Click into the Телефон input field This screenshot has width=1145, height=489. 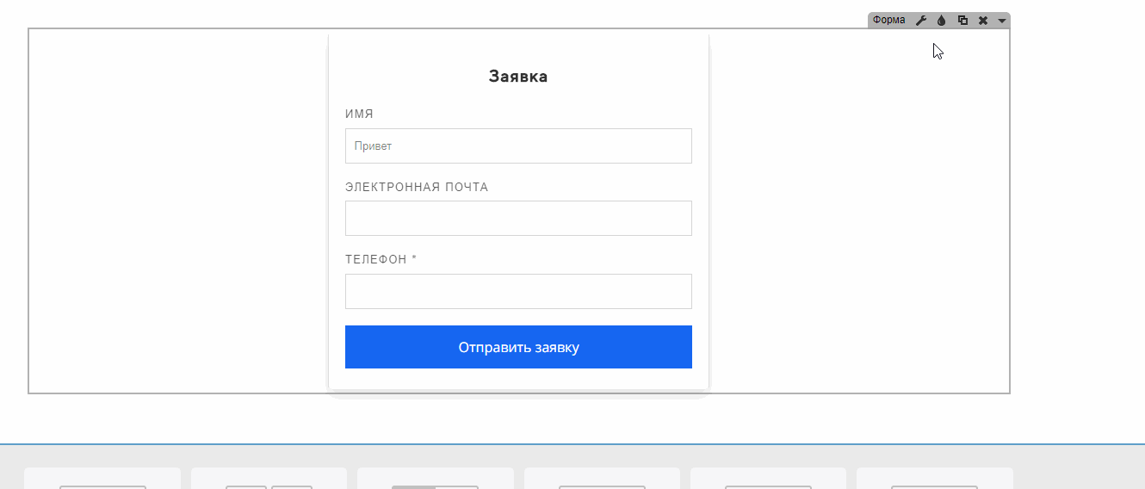[x=518, y=291]
